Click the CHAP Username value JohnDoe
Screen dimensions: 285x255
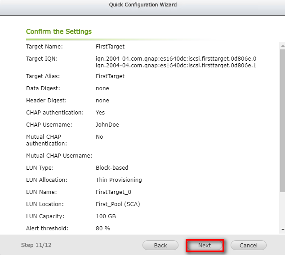107,124
